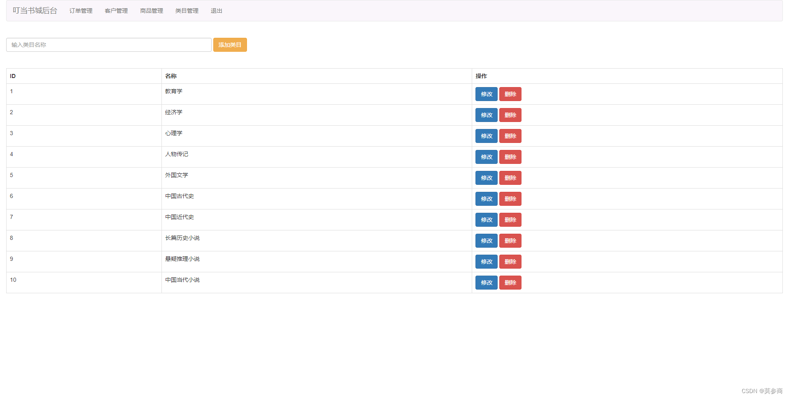Screen dimensions: 789x398
Task: Select 类目管理 in the navbar
Action: coord(187,11)
